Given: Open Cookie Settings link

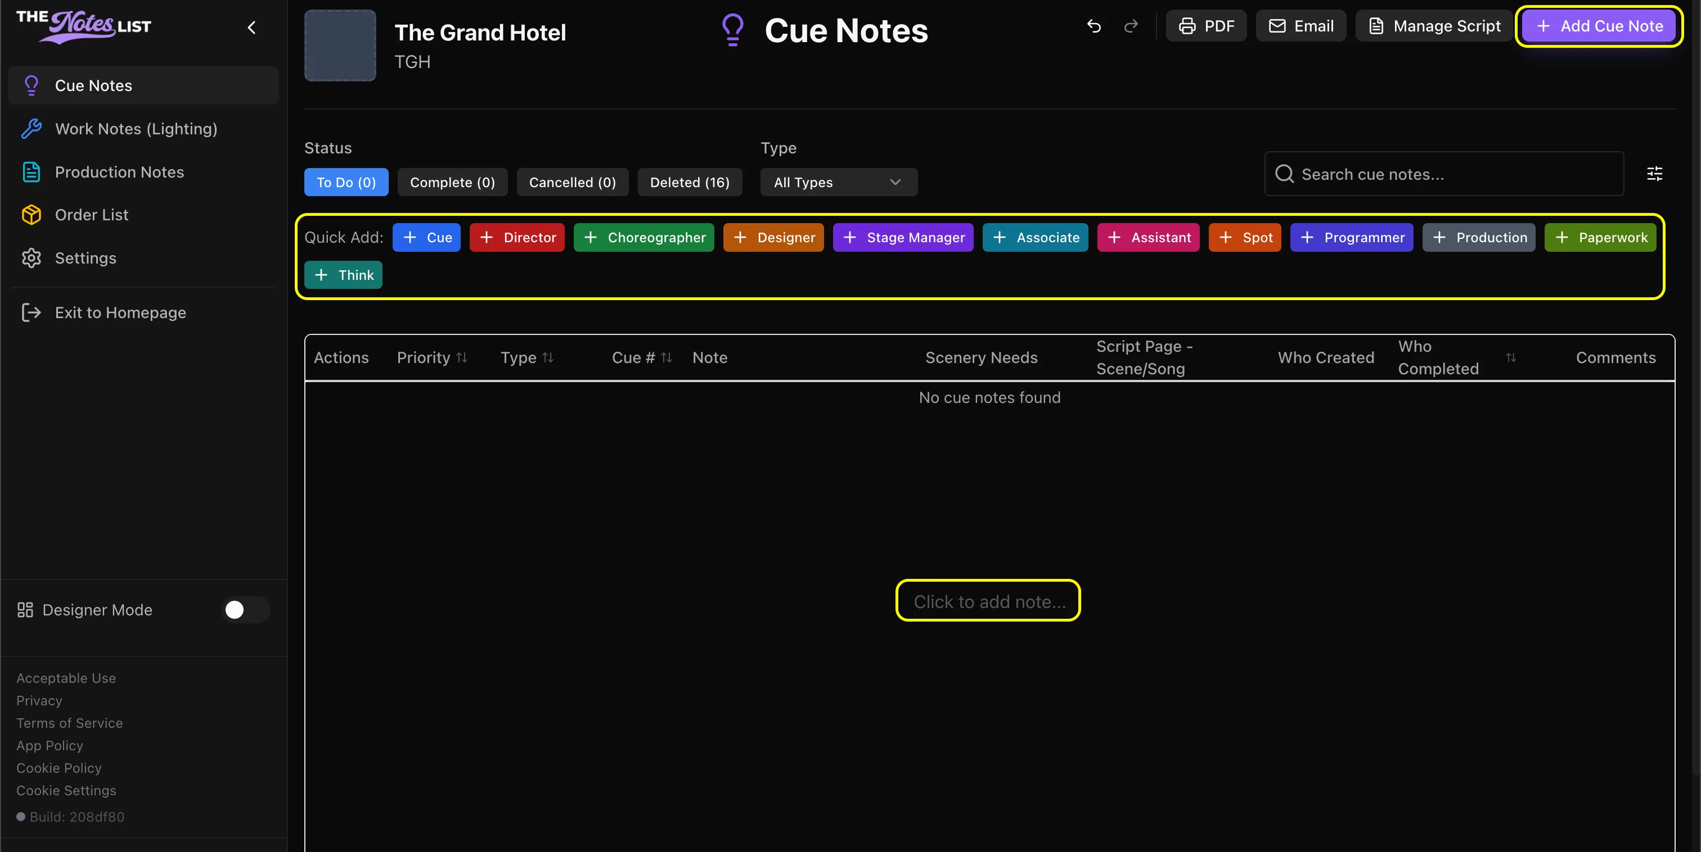Looking at the screenshot, I should (66, 790).
